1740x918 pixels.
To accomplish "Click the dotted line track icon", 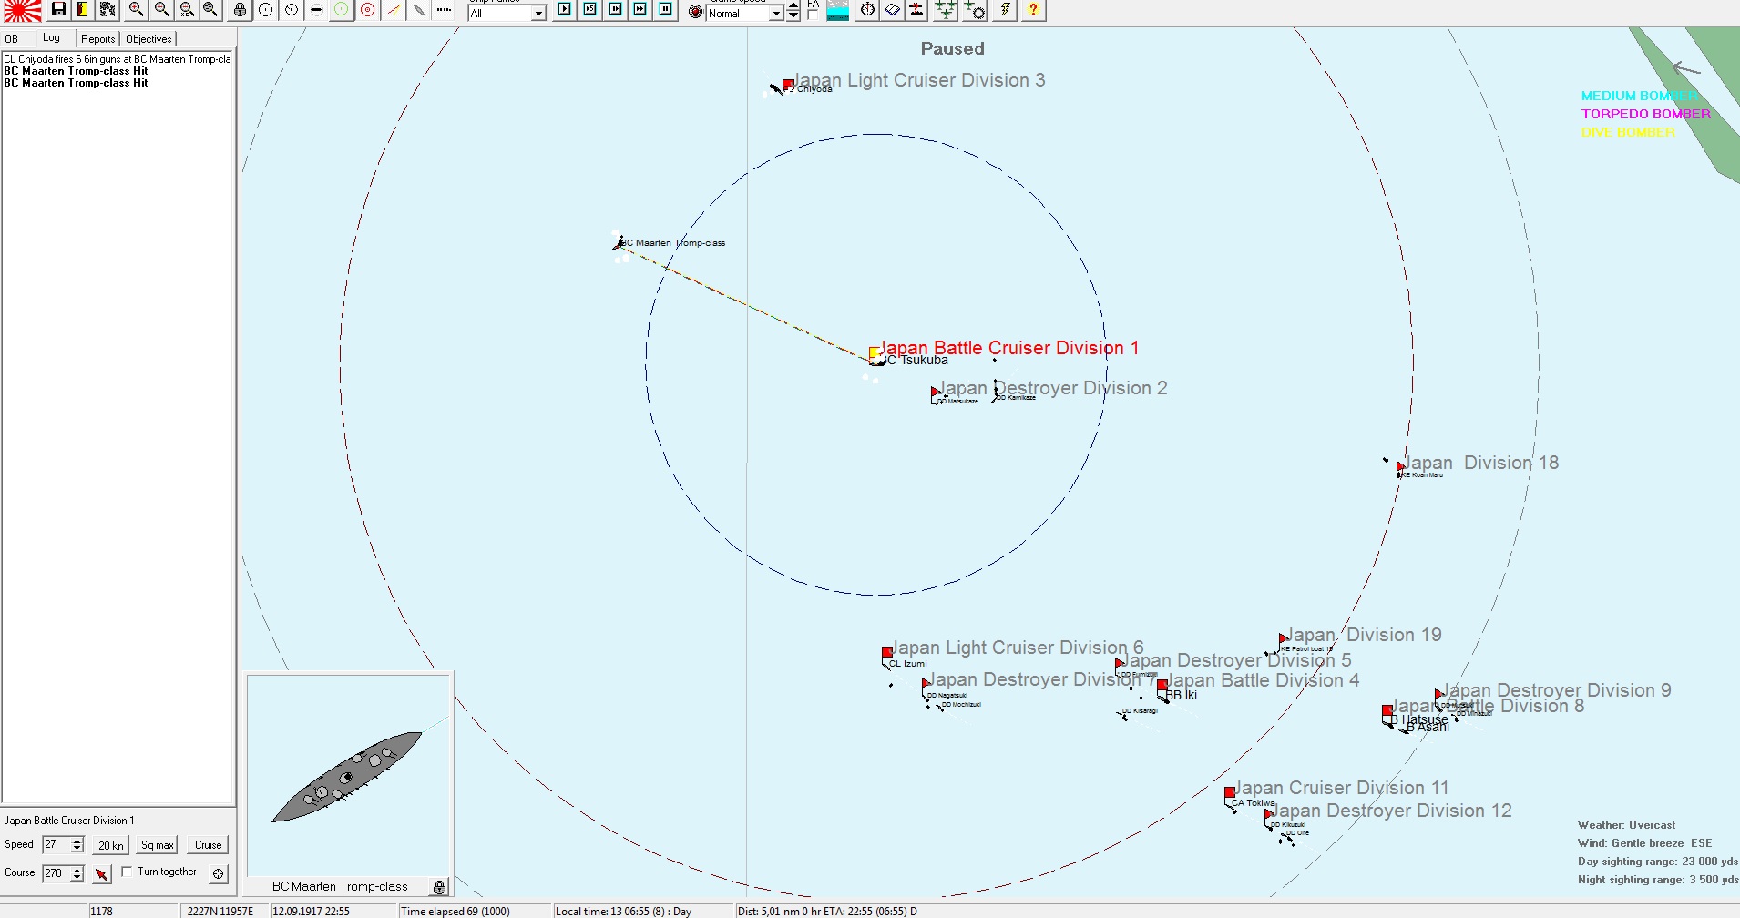I will tap(444, 10).
